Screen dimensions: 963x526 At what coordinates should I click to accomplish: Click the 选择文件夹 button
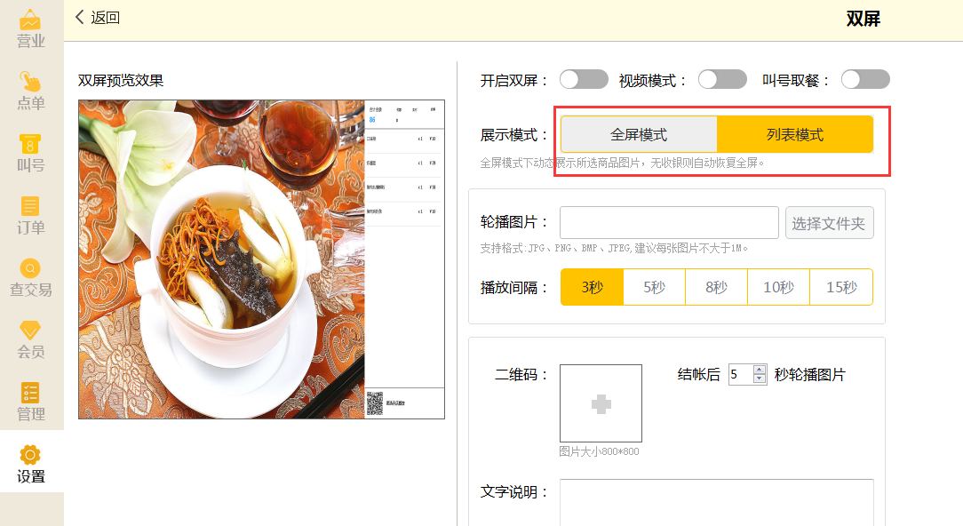pyautogui.click(x=829, y=223)
